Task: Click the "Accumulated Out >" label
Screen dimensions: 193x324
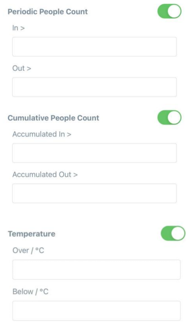Action: click(45, 174)
